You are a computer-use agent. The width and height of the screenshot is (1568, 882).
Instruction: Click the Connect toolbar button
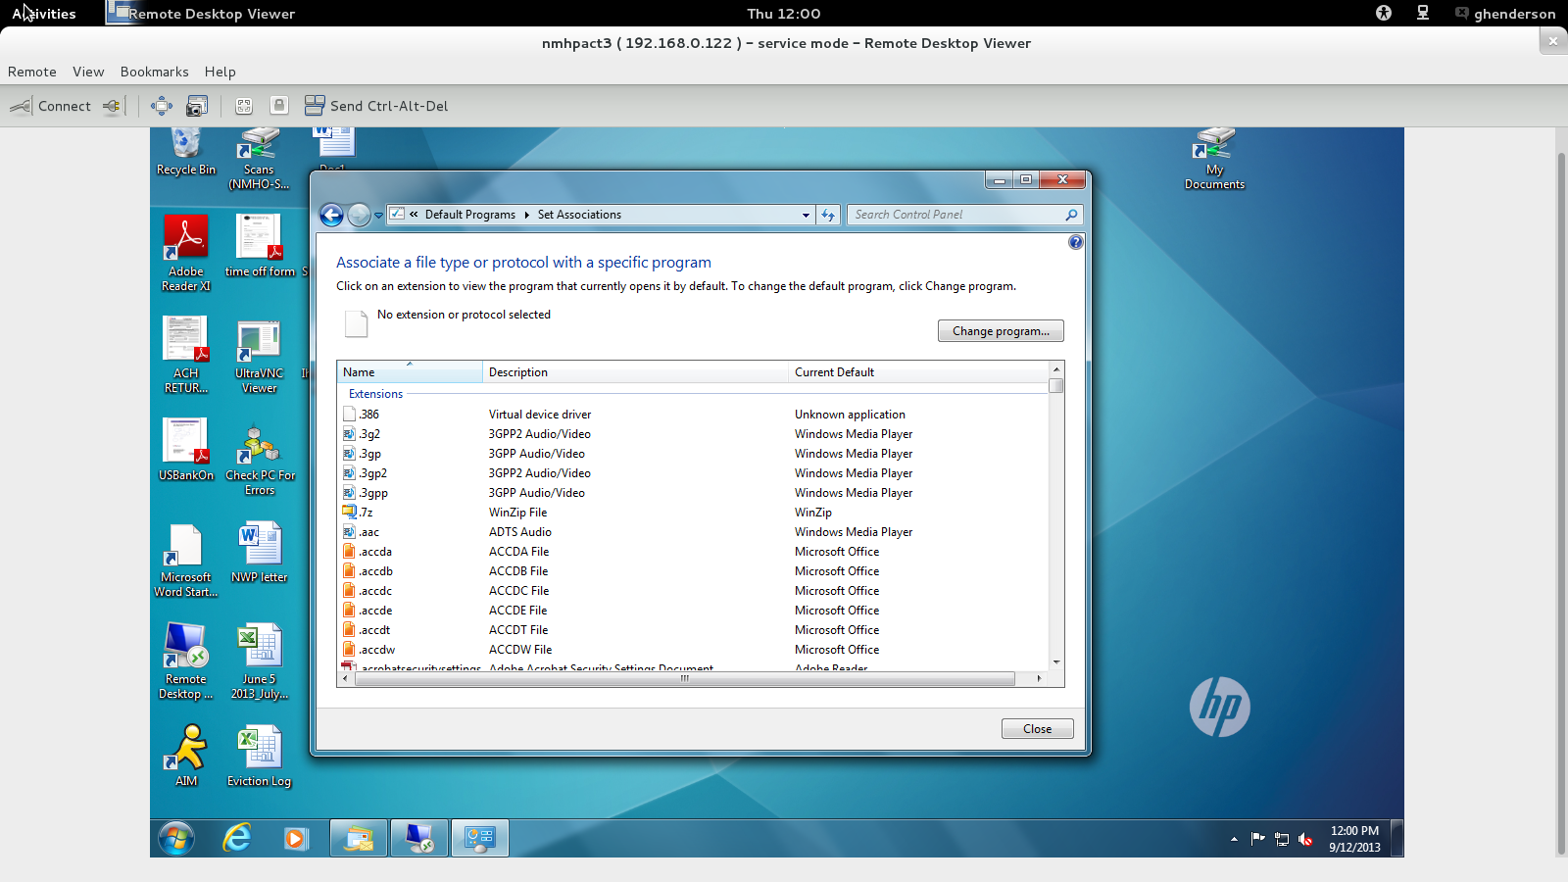click(x=51, y=106)
